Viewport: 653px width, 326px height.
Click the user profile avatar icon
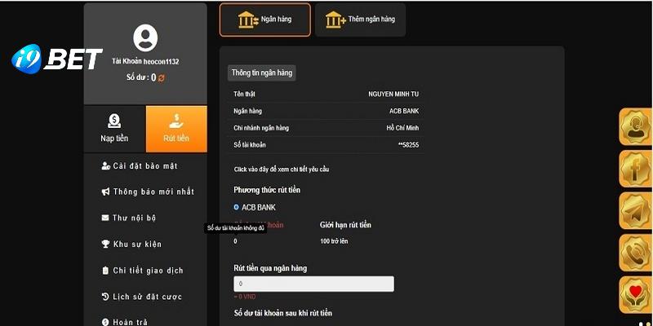pyautogui.click(x=145, y=37)
